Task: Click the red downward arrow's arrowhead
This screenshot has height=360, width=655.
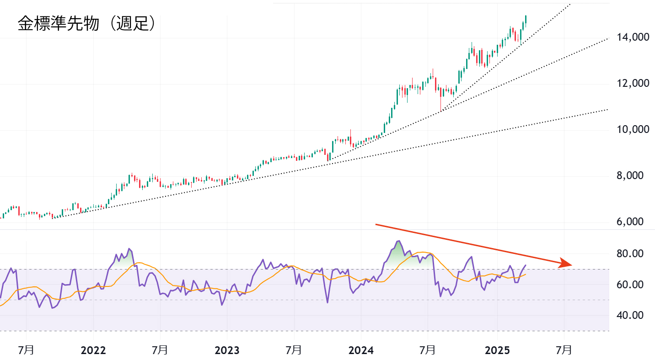Action: (x=567, y=263)
